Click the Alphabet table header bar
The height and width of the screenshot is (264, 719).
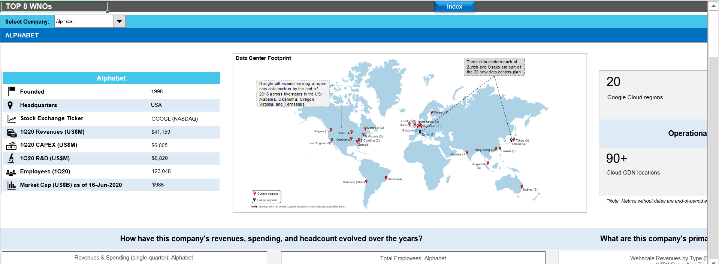111,78
